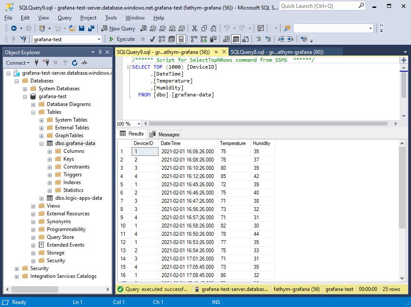The height and width of the screenshot is (307, 411).
Task: Click the navigate Backward arrow icon
Action: click(14, 28)
